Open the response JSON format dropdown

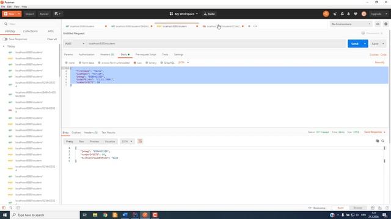point(127,142)
